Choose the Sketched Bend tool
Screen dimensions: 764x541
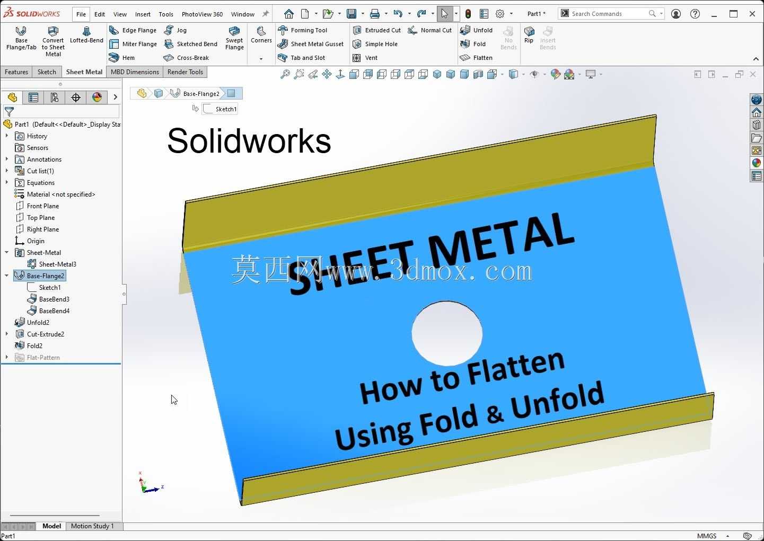[x=191, y=44]
